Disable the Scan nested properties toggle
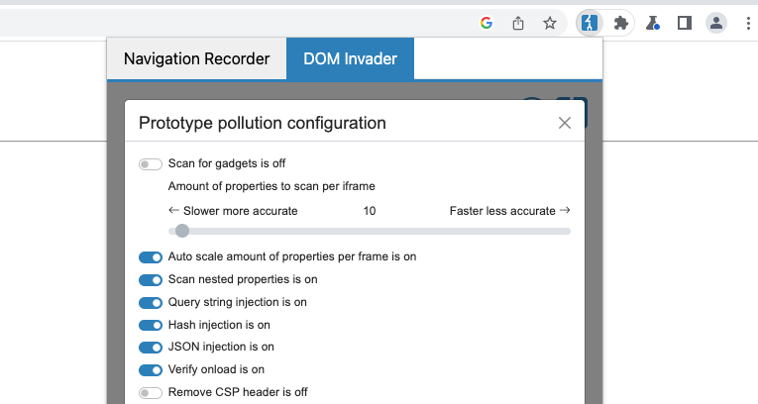Viewport: 758px width, 404px height. tap(151, 280)
